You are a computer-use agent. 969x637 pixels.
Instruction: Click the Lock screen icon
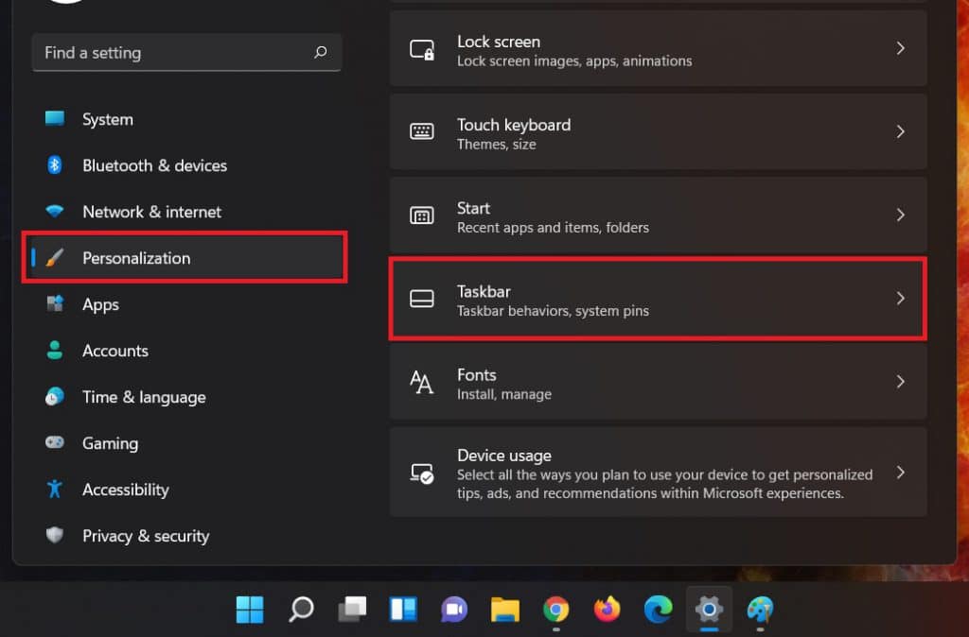(x=422, y=49)
